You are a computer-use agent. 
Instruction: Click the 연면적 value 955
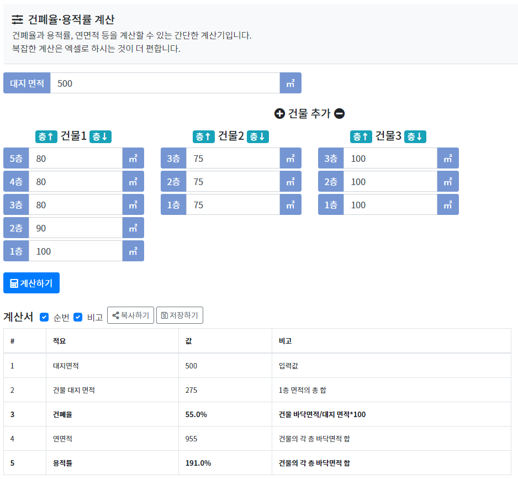click(x=191, y=439)
